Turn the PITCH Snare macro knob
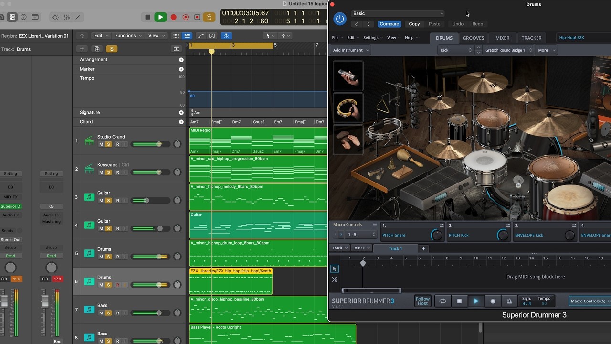Image resolution: width=611 pixels, height=344 pixels. point(436,235)
